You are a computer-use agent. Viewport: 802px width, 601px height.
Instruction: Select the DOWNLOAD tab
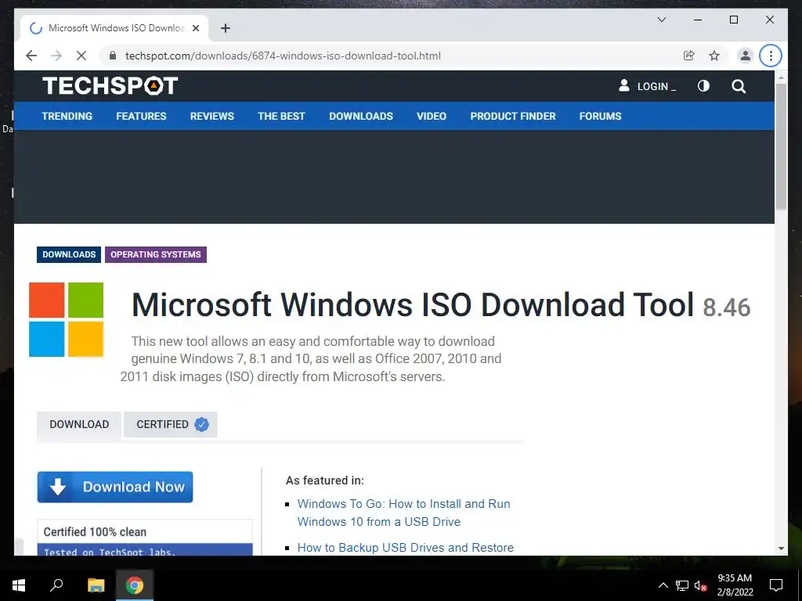pos(79,424)
